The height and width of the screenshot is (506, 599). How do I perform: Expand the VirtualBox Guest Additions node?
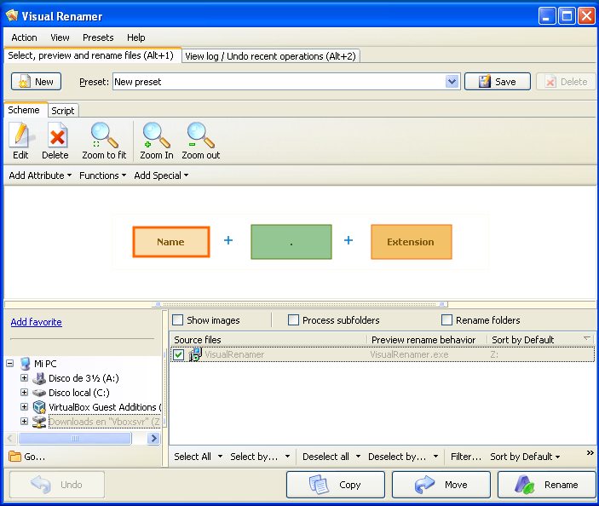(x=24, y=406)
